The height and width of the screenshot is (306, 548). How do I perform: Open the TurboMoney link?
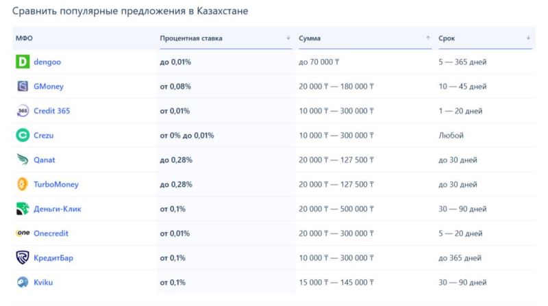(56, 185)
